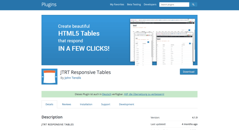
Task: Click Hilf, die Übersetzung zu verbessern link
Action: [144, 94]
